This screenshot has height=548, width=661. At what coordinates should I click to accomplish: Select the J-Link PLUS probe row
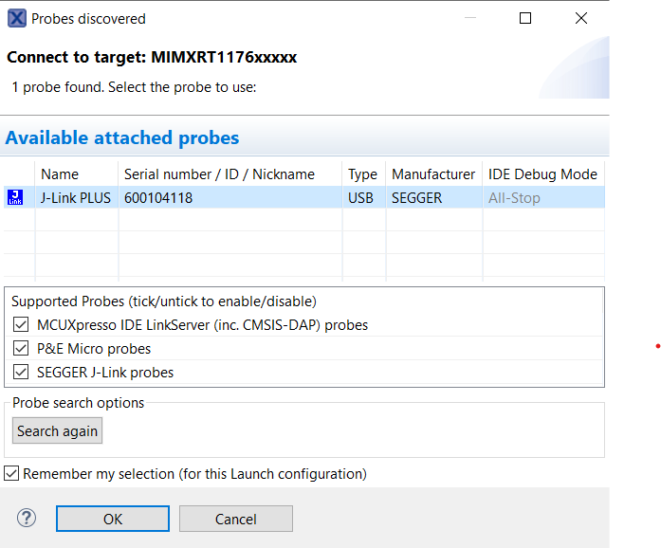76,198
